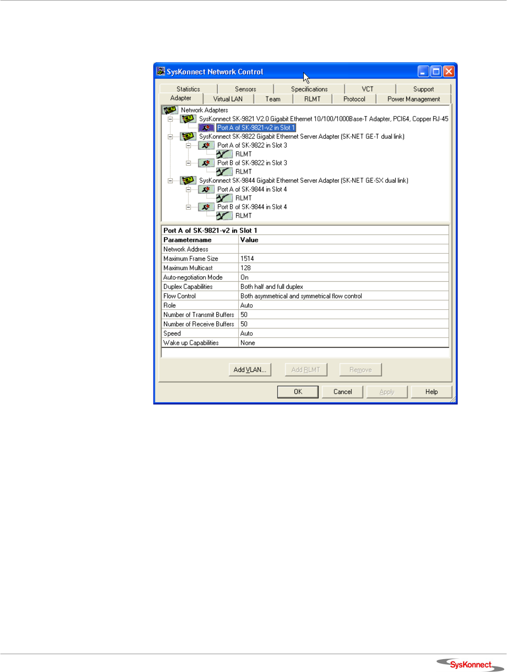Screen dimensions: 507x672
Task: Click the Maximum Frame Size value cell
Action: click(x=343, y=259)
